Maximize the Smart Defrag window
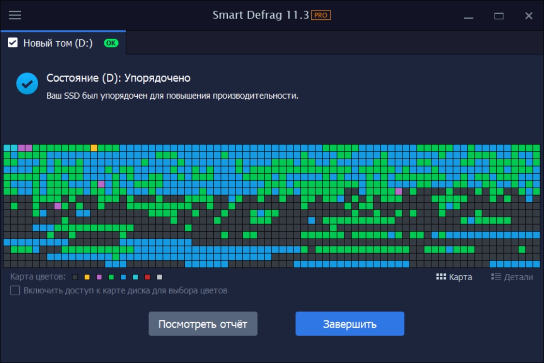Image resolution: width=544 pixels, height=363 pixels. 499,16
